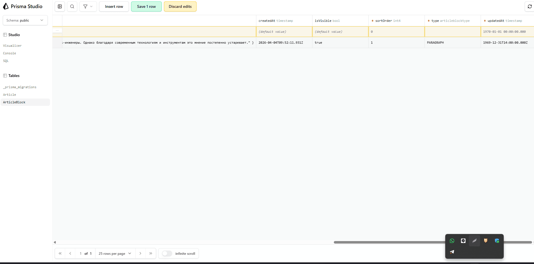Select the Article table

(9, 95)
